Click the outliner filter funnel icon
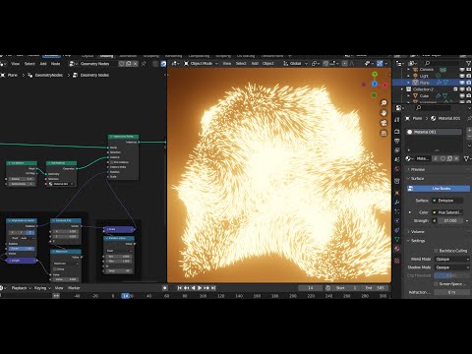This screenshot has width=472, height=354. [468, 63]
